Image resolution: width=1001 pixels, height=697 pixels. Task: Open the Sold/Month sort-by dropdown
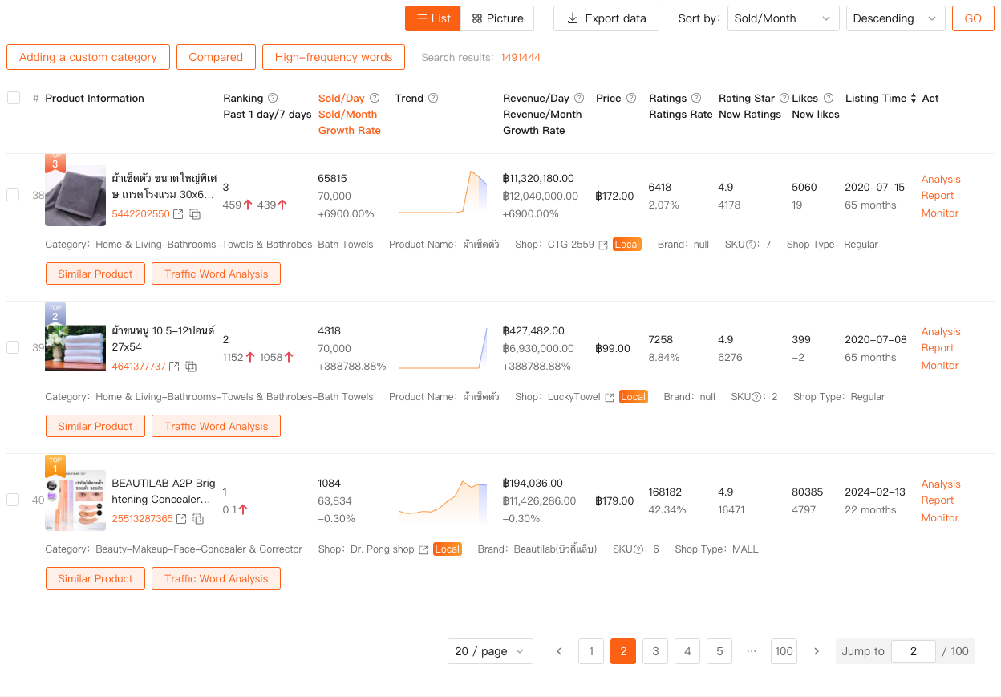[783, 18]
